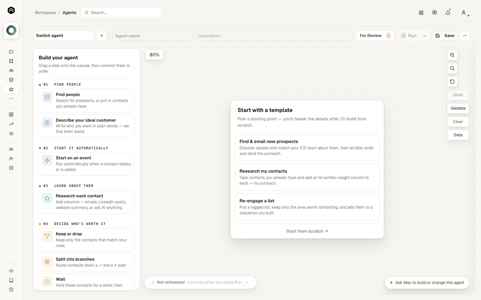Open the Switch agent selector
Image resolution: width=481 pixels, height=300 pixels.
click(x=64, y=36)
